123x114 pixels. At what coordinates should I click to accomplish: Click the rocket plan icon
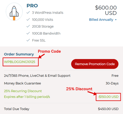pos(14,12)
